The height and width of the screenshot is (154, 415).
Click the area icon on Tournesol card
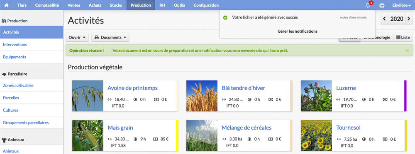point(339,139)
